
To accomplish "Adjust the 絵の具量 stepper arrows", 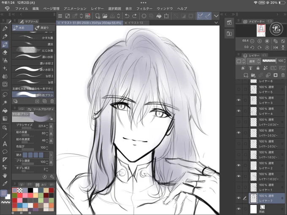I will (x=47, y=133).
